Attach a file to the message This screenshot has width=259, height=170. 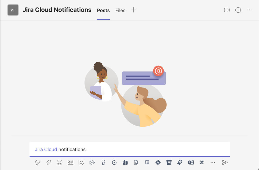[49, 162]
